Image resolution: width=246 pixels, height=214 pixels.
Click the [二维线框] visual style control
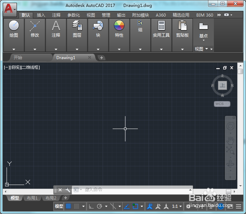[30, 67]
